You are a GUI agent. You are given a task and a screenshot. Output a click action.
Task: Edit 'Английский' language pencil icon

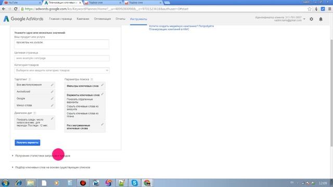pyautogui.click(x=52, y=91)
